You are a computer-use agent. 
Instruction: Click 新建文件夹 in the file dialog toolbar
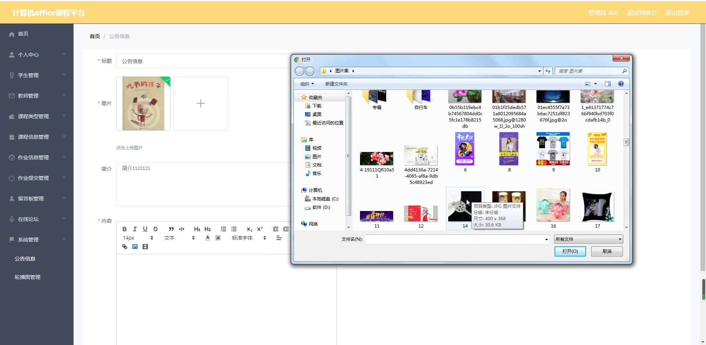(x=336, y=84)
